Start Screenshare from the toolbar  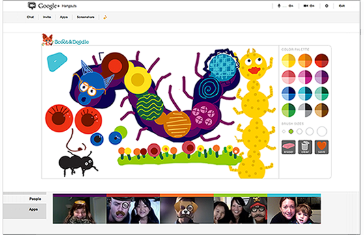85,17
